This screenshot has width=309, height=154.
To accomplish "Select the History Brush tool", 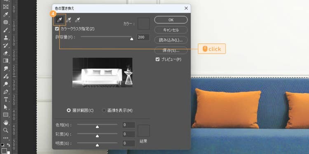I will click(x=6, y=45).
